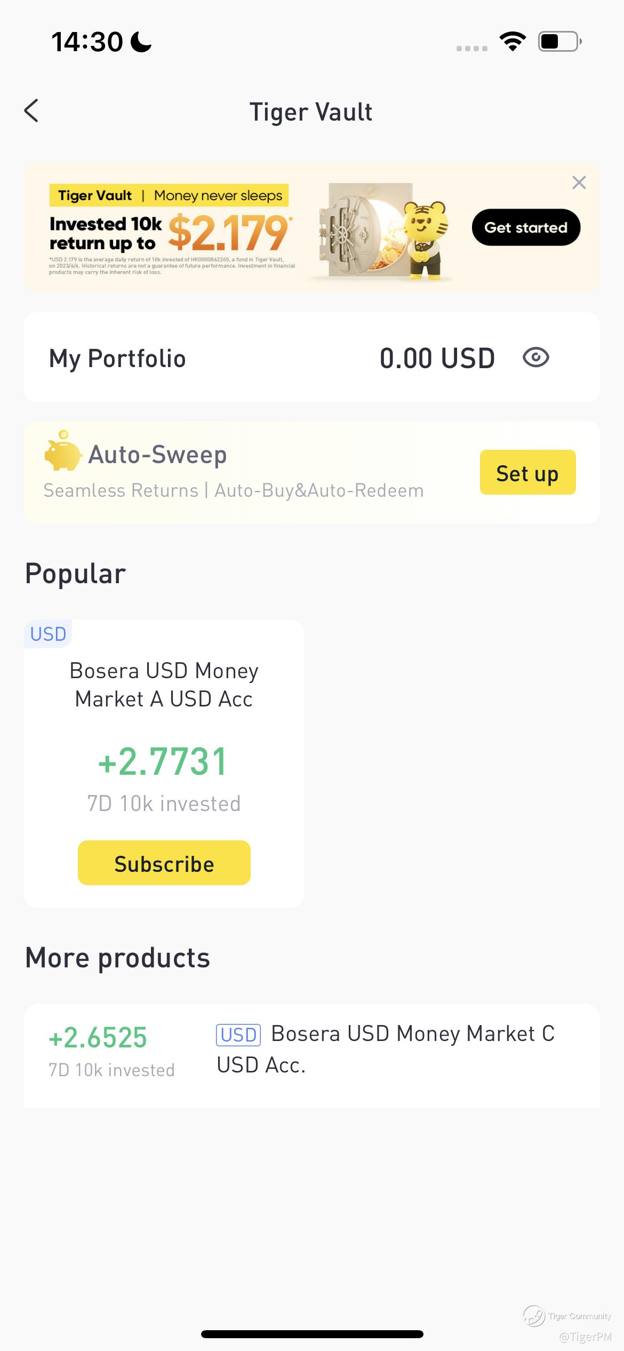
Task: Tap the back arrow icon
Action: 31,111
